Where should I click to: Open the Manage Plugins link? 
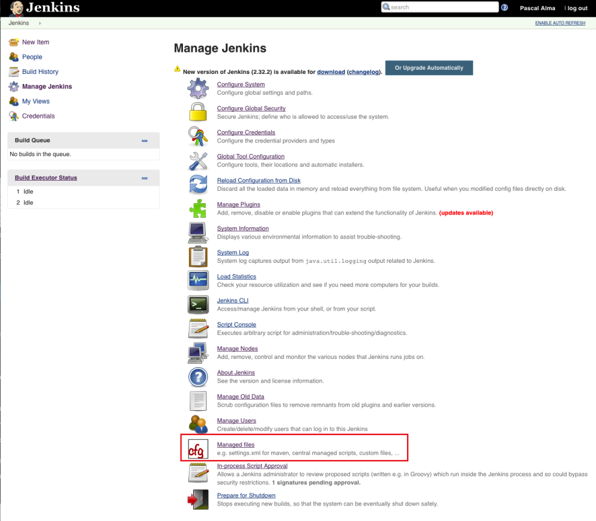(239, 204)
